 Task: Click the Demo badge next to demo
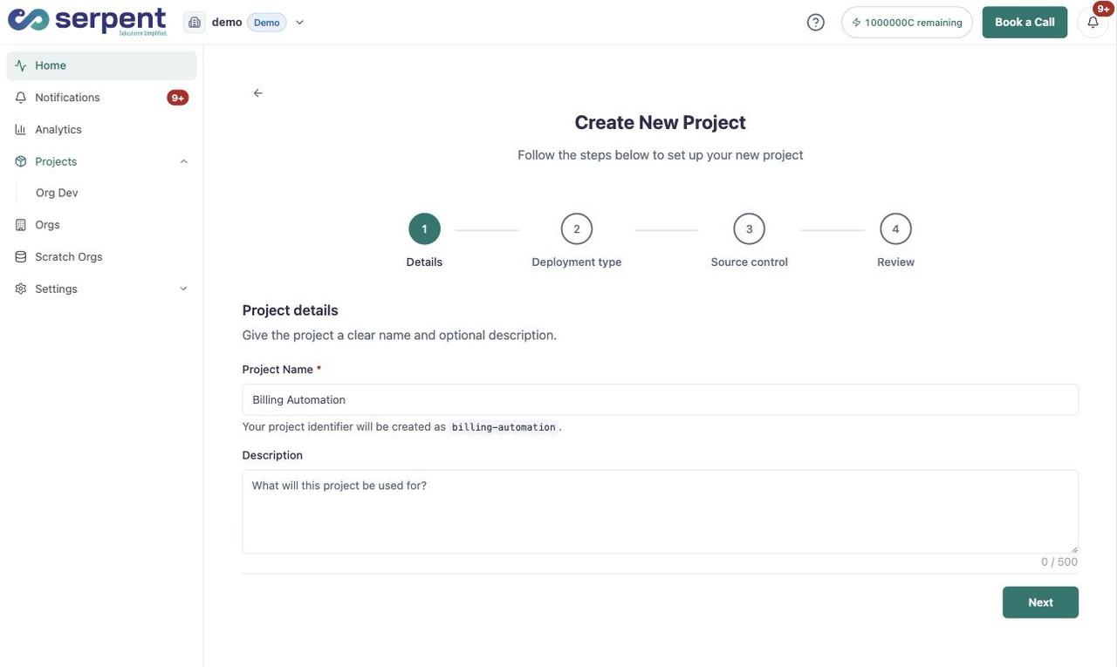pos(267,23)
